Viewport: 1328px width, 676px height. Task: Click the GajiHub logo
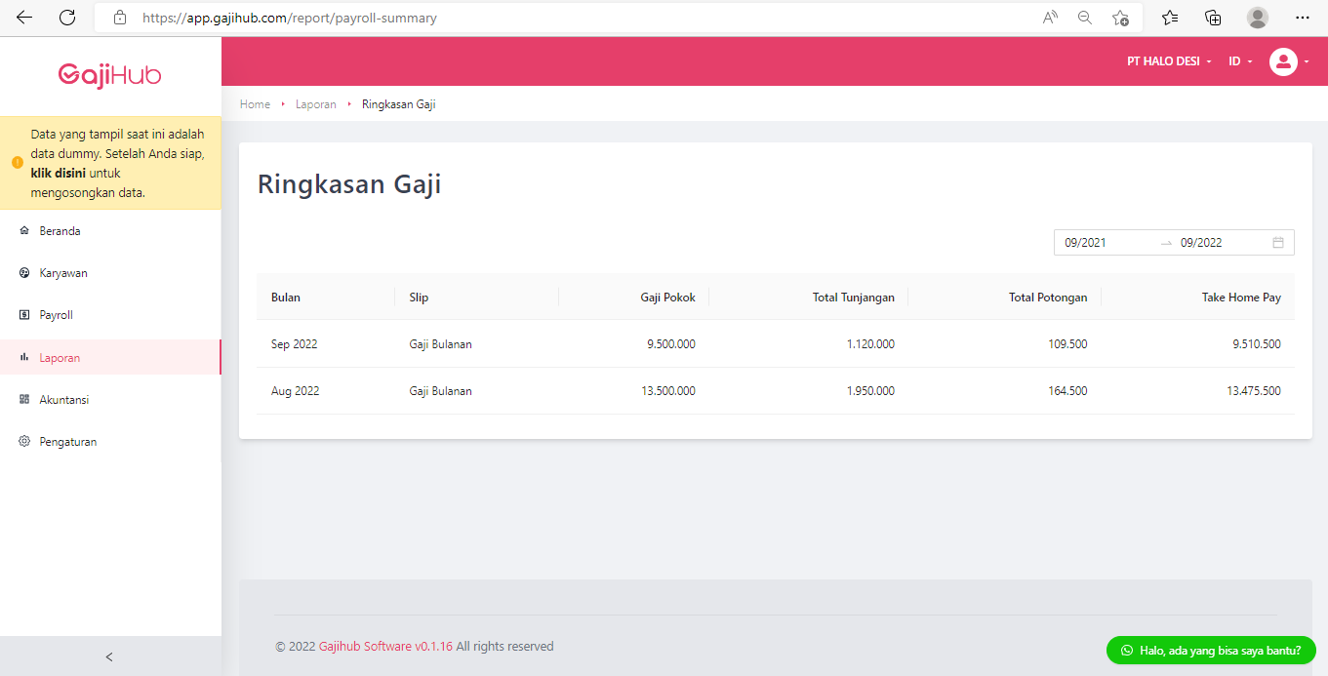110,75
